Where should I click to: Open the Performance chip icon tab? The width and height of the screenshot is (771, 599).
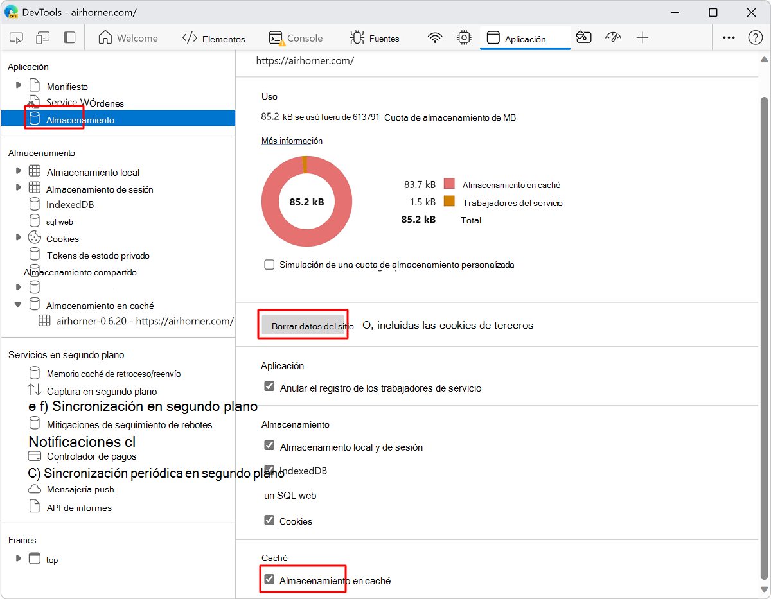[464, 38]
